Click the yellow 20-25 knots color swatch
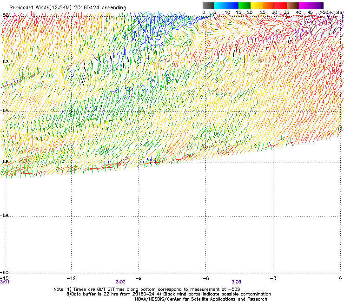Screen dimensions: 344x302 (257, 6)
